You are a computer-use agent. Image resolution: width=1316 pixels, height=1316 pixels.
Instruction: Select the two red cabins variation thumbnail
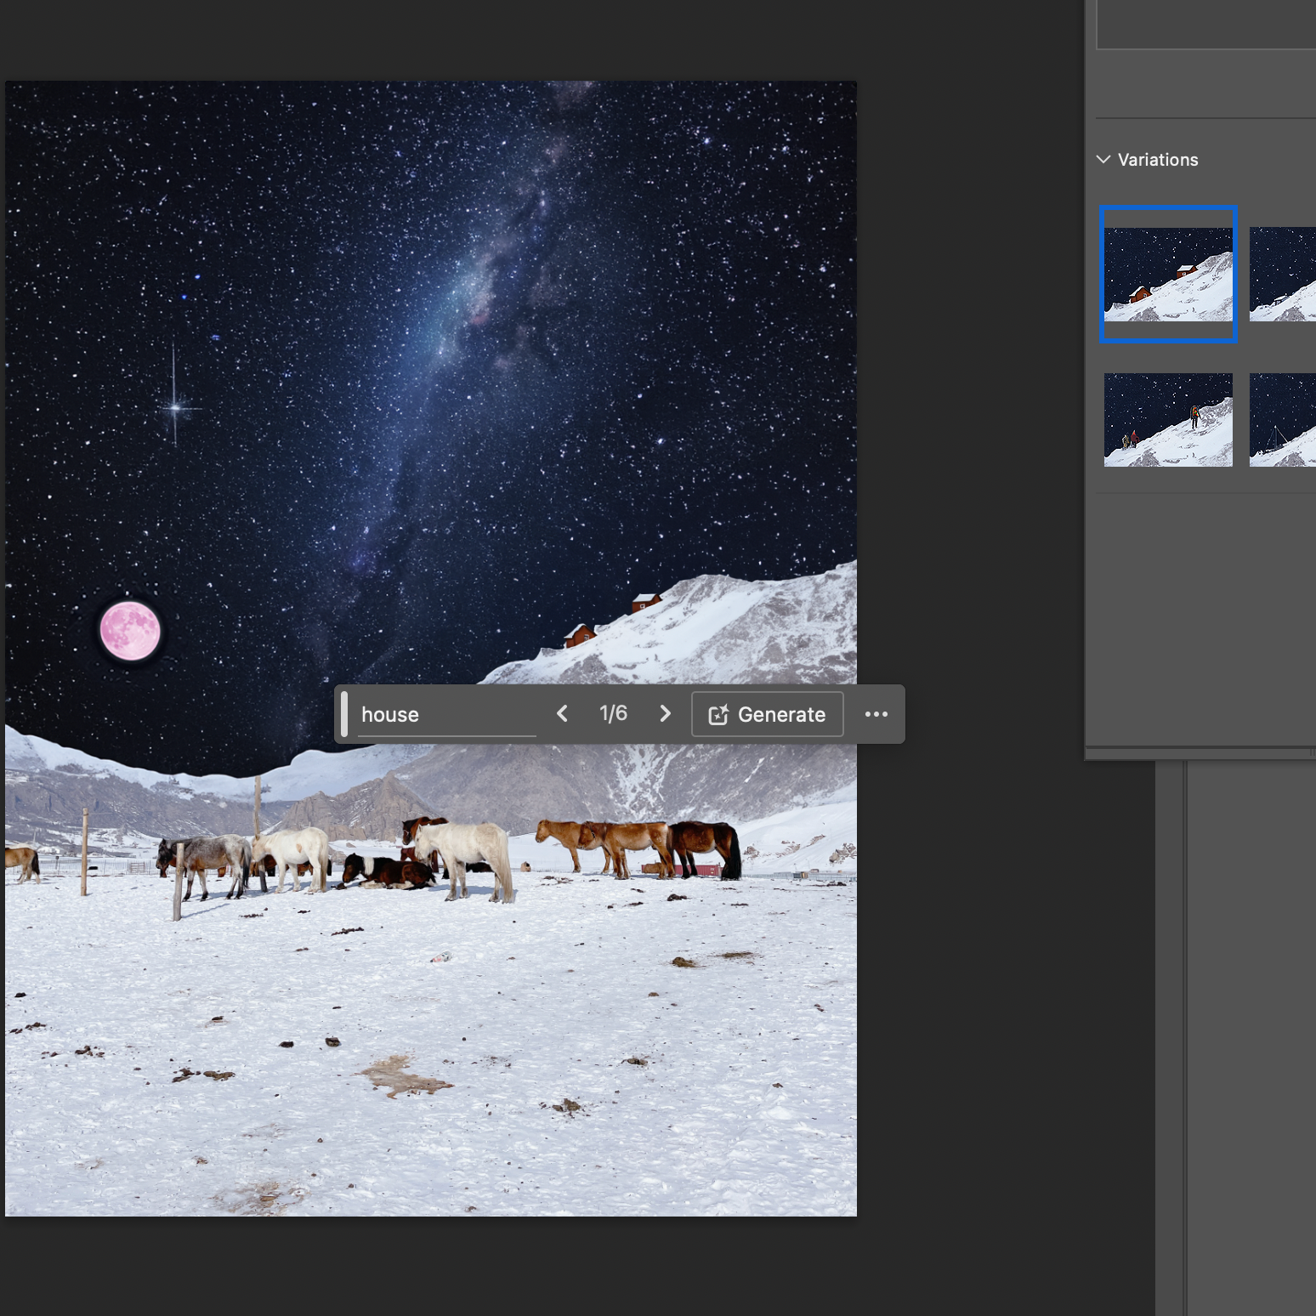[1168, 275]
